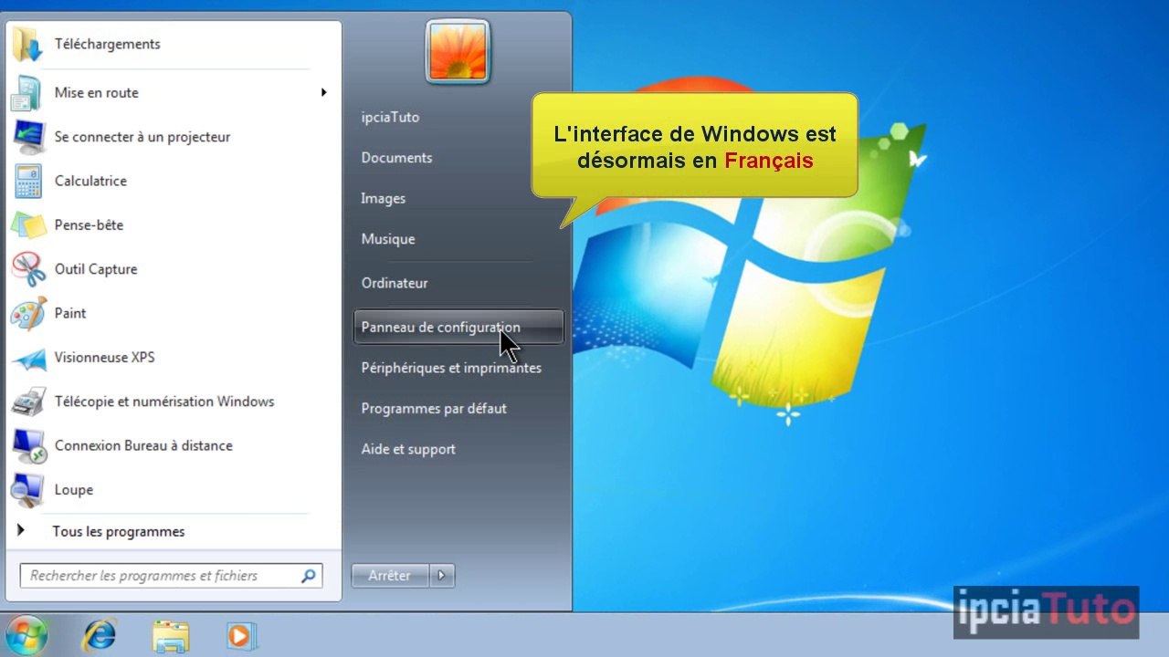Launch Paint from its palette icon

tap(27, 313)
